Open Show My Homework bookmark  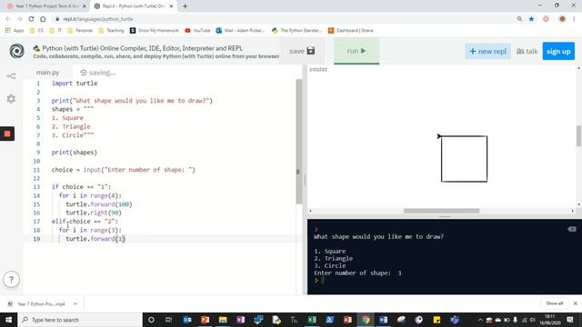[154, 30]
